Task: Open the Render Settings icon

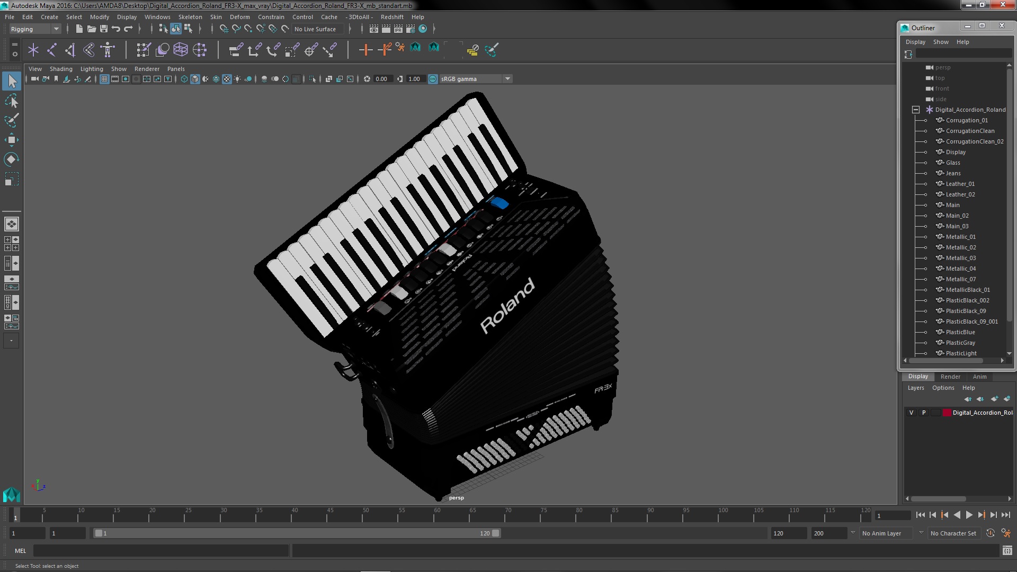Action: pyautogui.click(x=410, y=29)
